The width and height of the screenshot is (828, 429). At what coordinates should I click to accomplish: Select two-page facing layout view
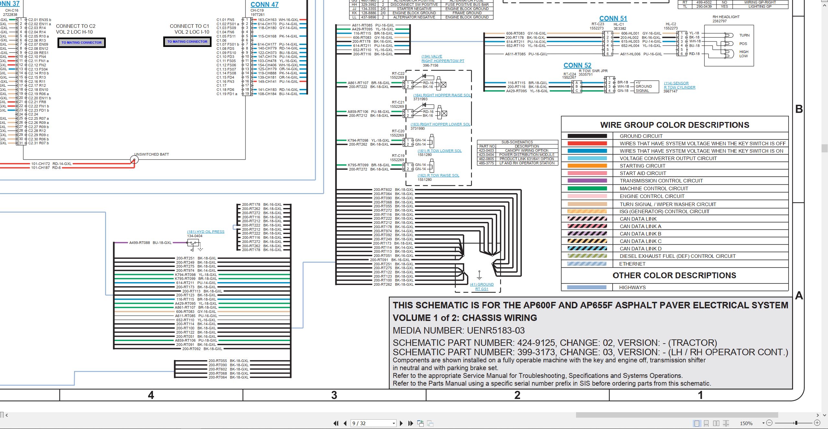(716, 423)
